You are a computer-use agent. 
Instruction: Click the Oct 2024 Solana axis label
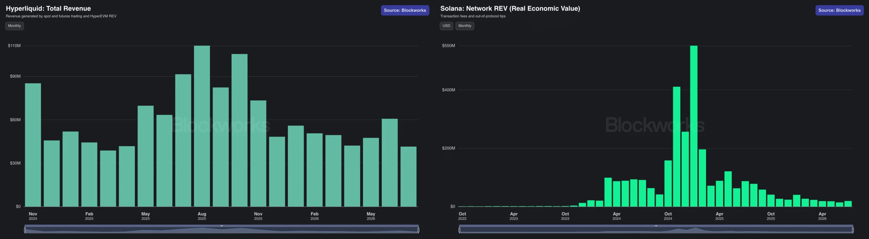click(668, 216)
